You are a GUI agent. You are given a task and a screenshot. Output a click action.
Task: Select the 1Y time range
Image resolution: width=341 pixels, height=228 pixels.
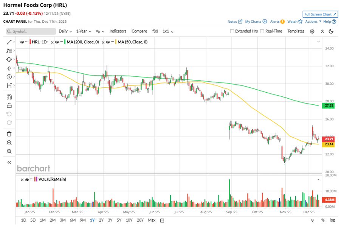[x=92, y=220]
